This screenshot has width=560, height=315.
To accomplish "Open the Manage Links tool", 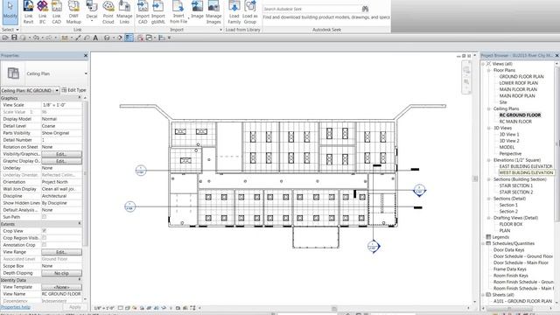I will click(124, 12).
